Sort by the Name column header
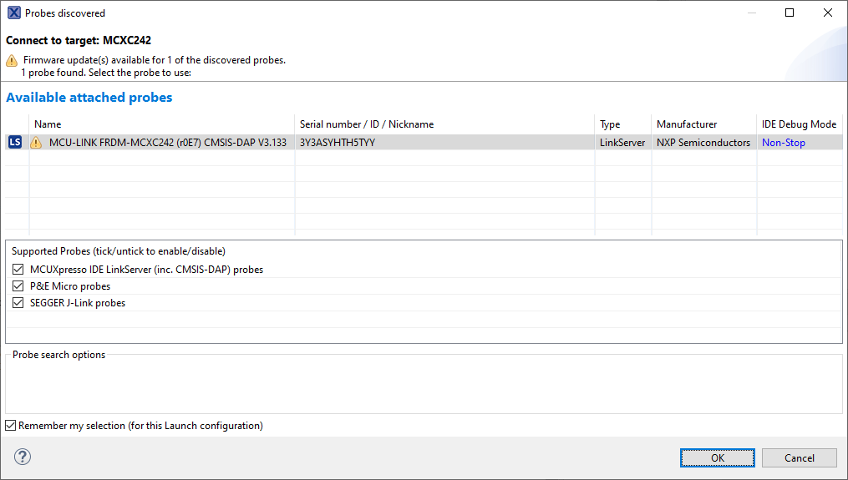This screenshot has height=480, width=848. click(x=48, y=124)
